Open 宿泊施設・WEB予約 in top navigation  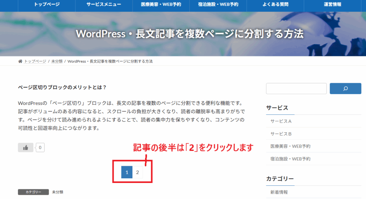tap(218, 4)
